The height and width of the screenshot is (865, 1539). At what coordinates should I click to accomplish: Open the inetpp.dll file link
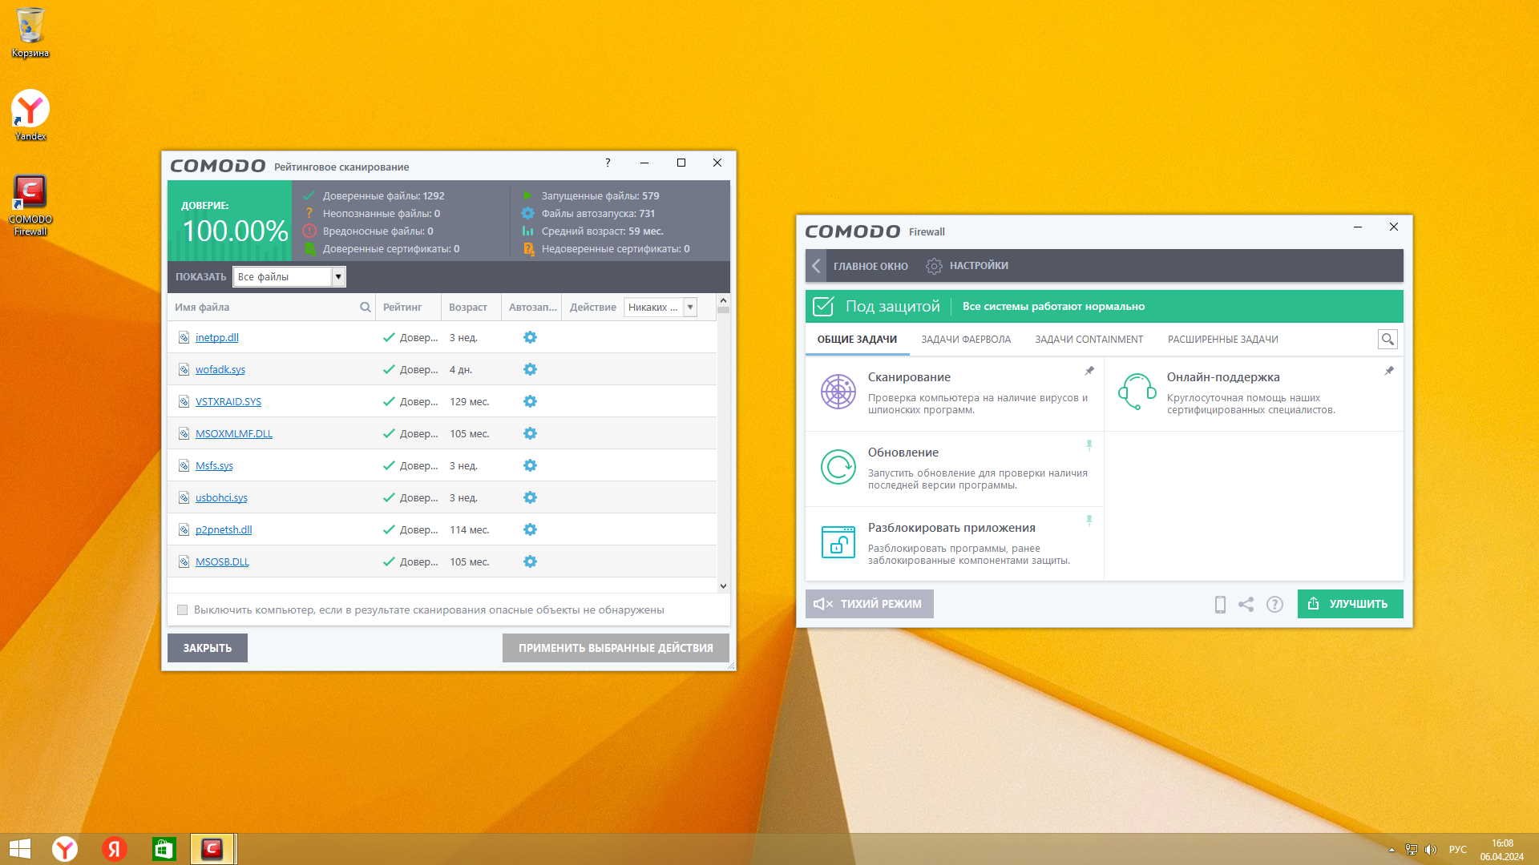(216, 338)
